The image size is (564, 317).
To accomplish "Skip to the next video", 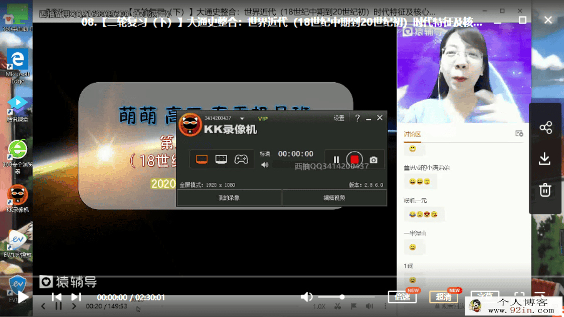I will point(76,297).
